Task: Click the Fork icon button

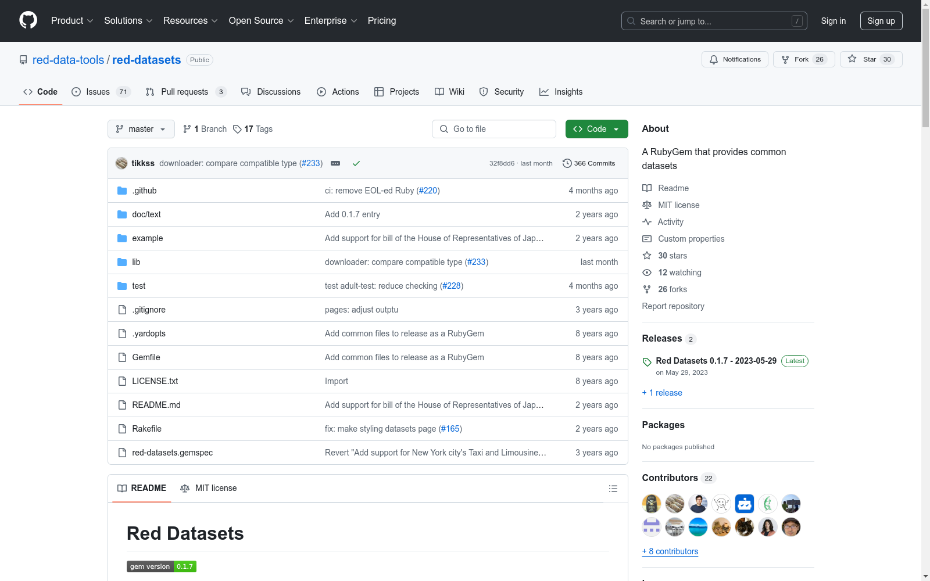Action: coord(785,59)
